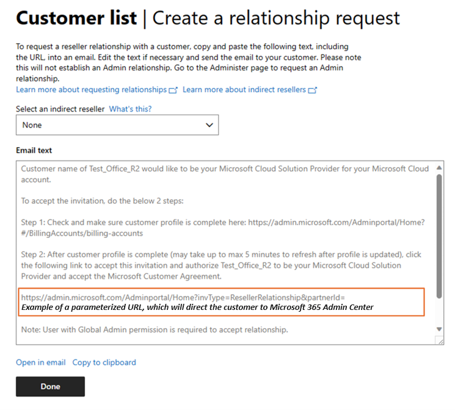Click the "Customer list" page heading

click(x=76, y=18)
